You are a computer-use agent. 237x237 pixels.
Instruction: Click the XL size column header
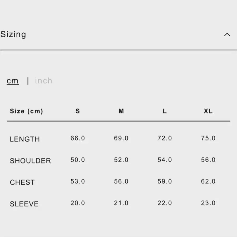[208, 111]
